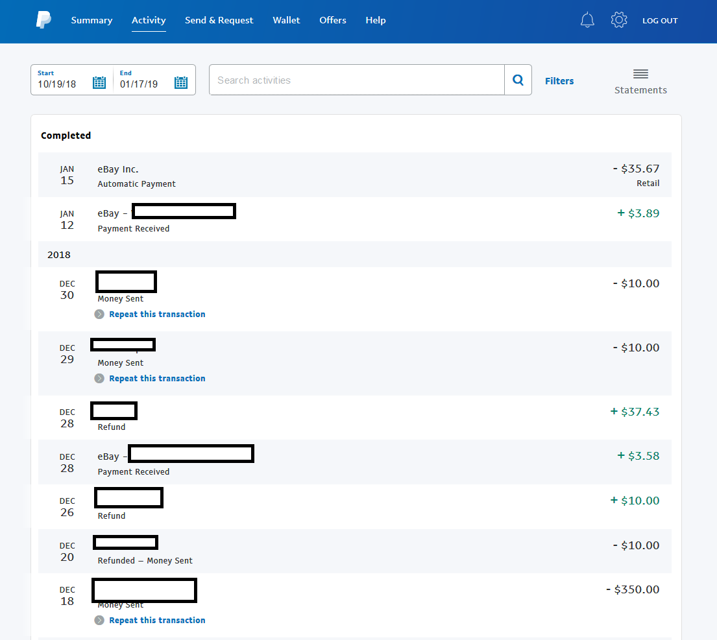Click the arrow icon beside Dec 30 repeat transaction
Screen dimensions: 717x640
pyautogui.click(x=99, y=314)
